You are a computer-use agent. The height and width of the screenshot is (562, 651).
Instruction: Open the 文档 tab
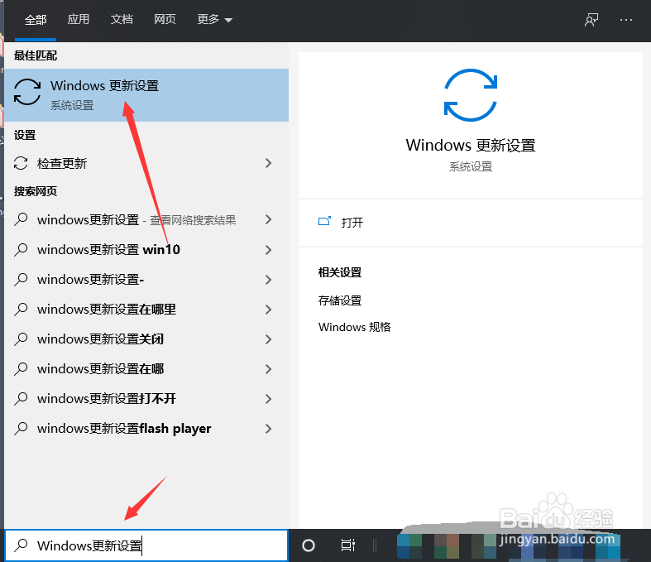coord(122,19)
